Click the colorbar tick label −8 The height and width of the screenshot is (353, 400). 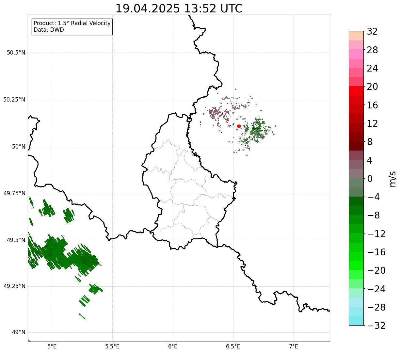[x=373, y=215]
